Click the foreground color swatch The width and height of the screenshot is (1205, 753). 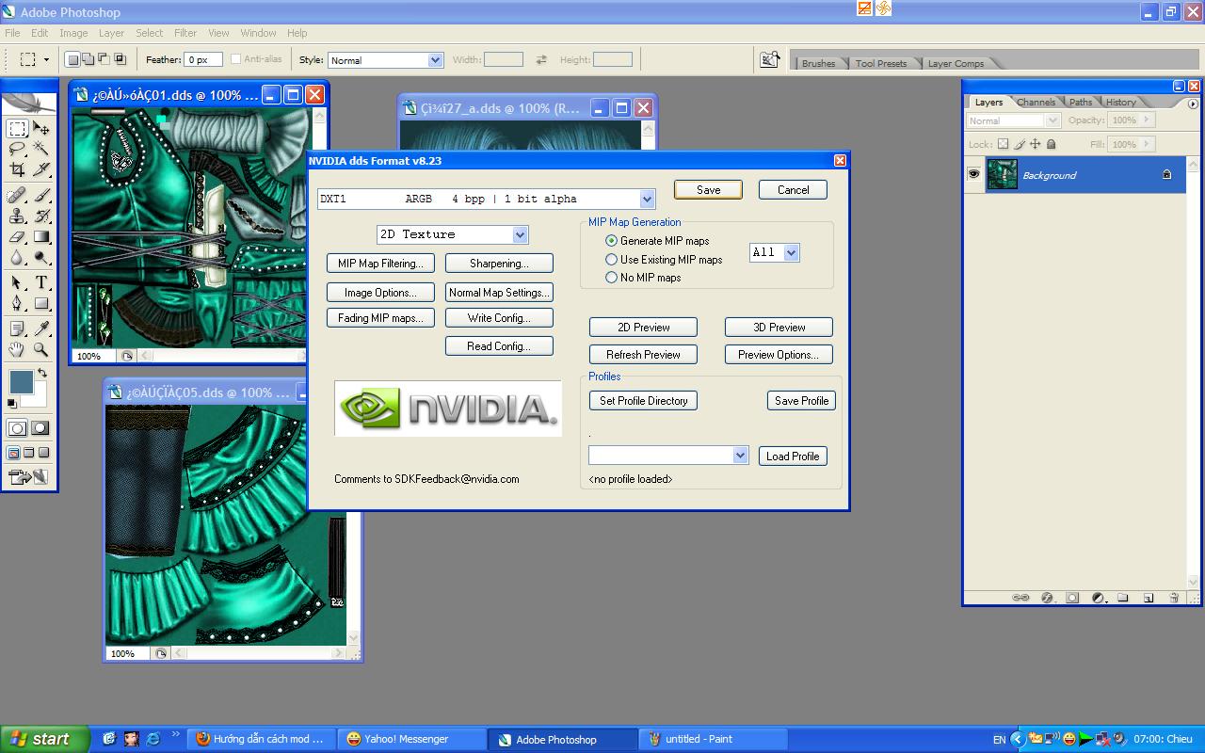pyautogui.click(x=21, y=381)
